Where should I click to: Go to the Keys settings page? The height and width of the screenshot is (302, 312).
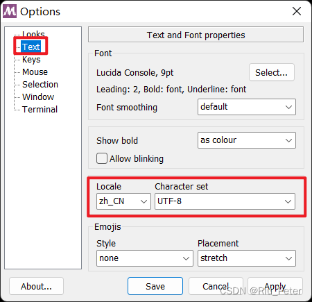pos(31,60)
